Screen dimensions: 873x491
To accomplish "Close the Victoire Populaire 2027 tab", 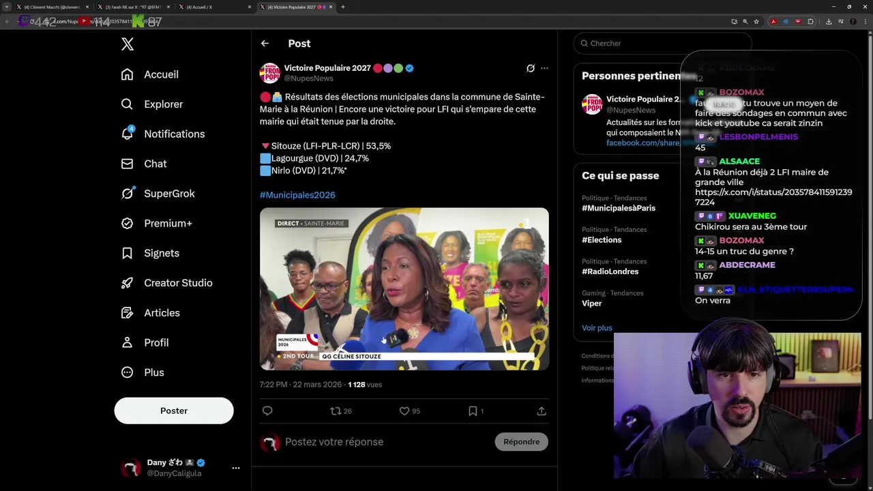I will pos(331,7).
